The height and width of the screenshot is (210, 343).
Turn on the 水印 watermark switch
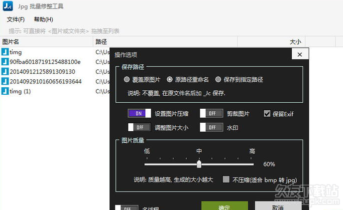(x=211, y=127)
